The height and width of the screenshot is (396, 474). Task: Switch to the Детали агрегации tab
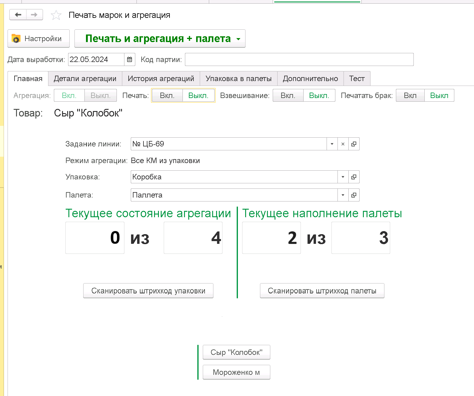(85, 79)
